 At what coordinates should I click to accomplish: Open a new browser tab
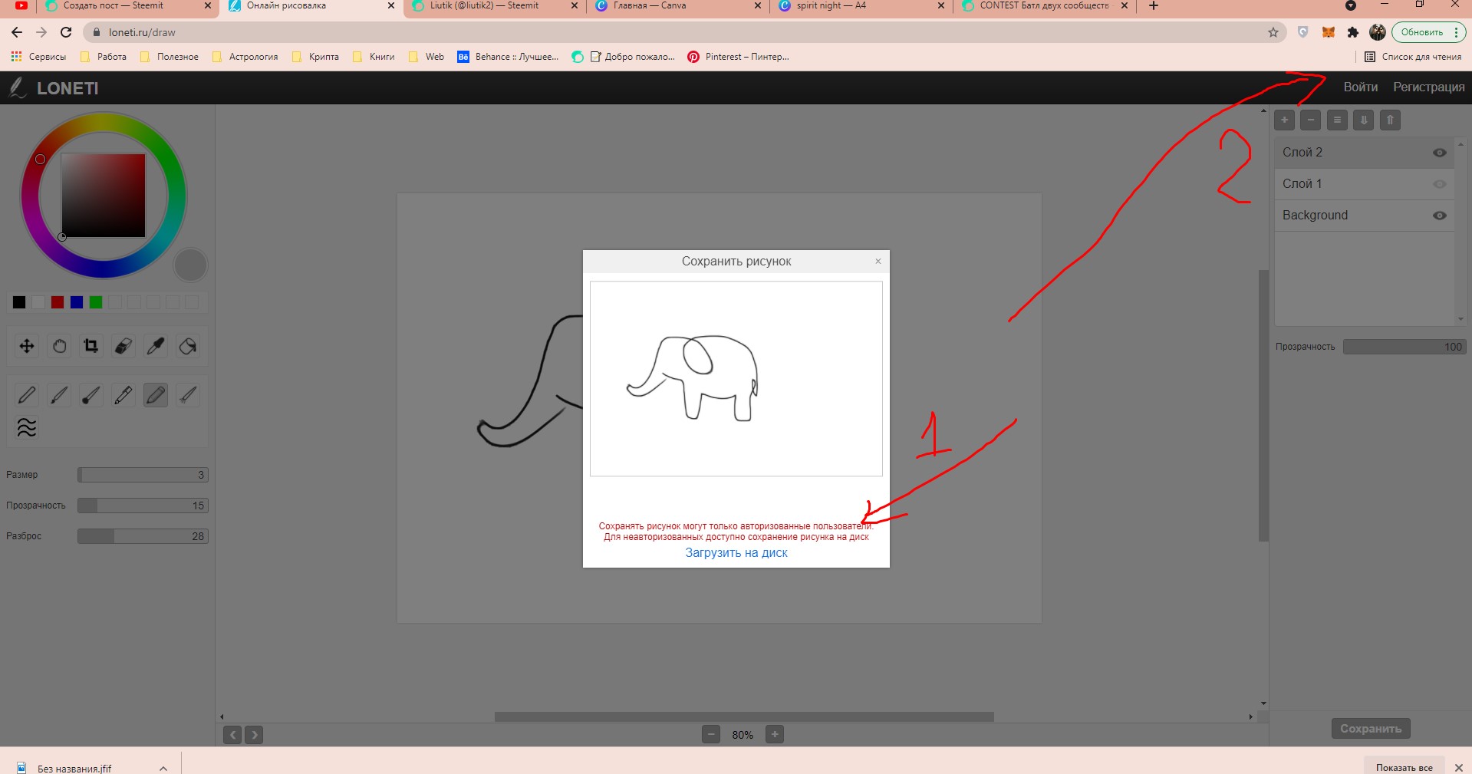pos(1153,6)
